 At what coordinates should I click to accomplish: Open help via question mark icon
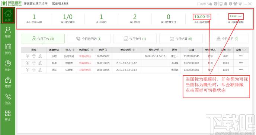click(230, 4)
